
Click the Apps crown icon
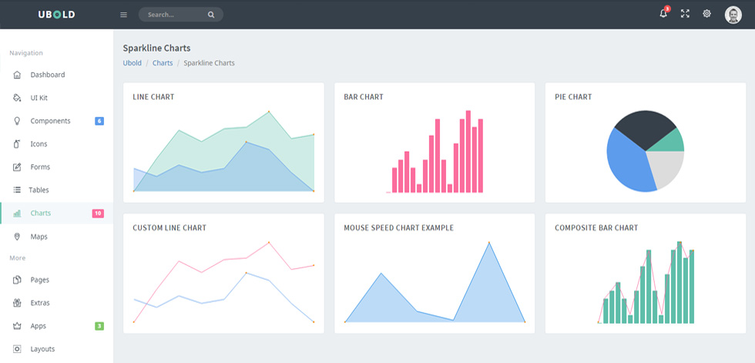(x=17, y=326)
